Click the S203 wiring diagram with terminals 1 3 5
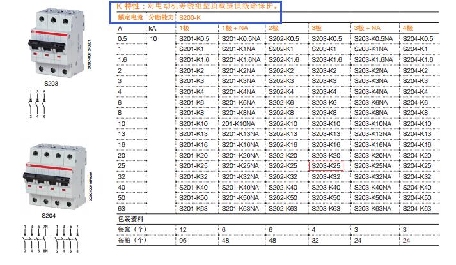This screenshot has height=265, width=456. tap(37, 104)
